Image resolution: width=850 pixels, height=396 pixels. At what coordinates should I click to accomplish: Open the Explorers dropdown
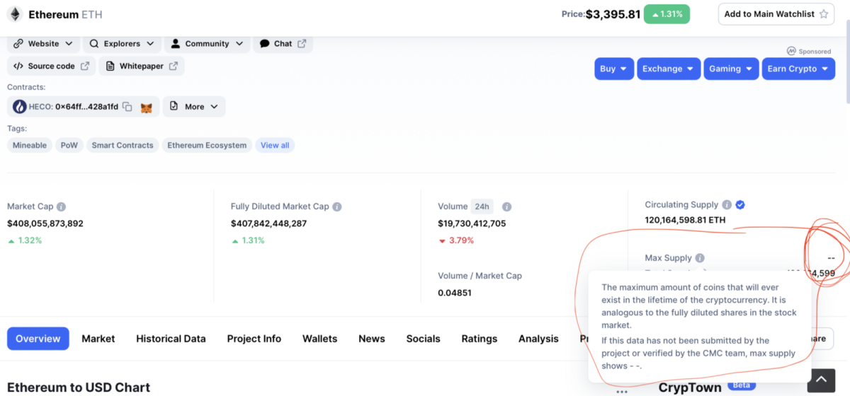tap(122, 44)
